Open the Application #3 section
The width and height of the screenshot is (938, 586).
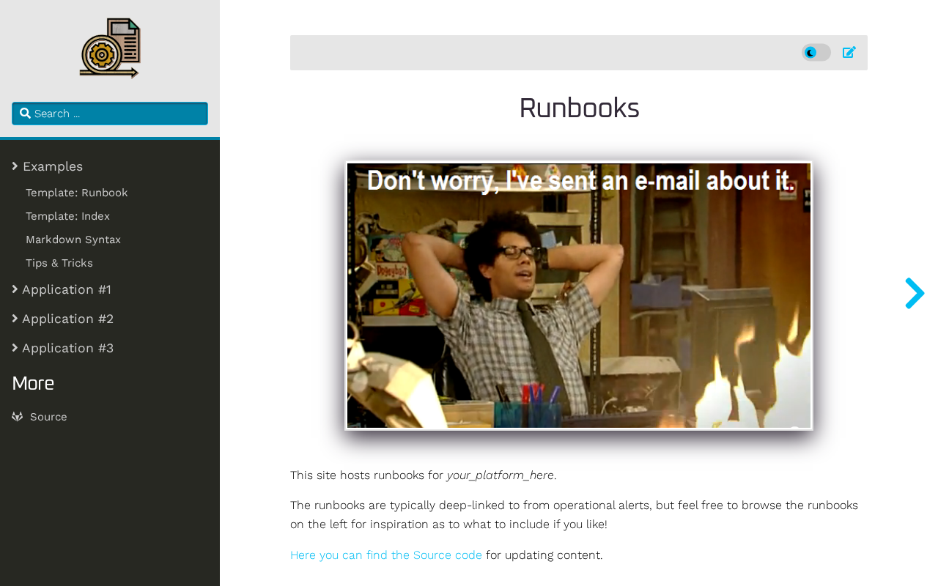pos(68,348)
